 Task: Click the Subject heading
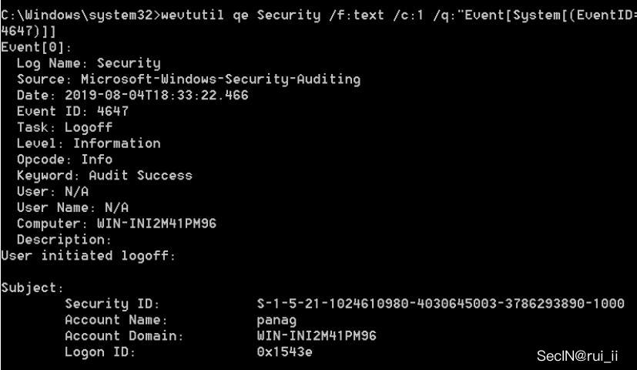32,288
